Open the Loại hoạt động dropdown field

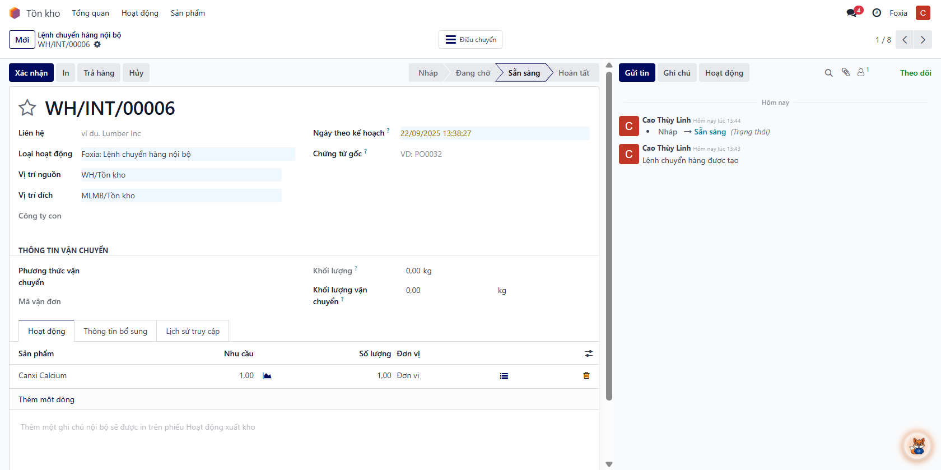click(x=188, y=154)
